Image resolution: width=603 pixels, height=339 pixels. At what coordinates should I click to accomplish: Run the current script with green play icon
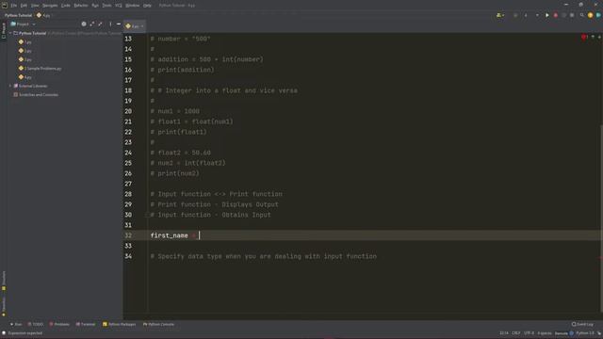coord(546,15)
